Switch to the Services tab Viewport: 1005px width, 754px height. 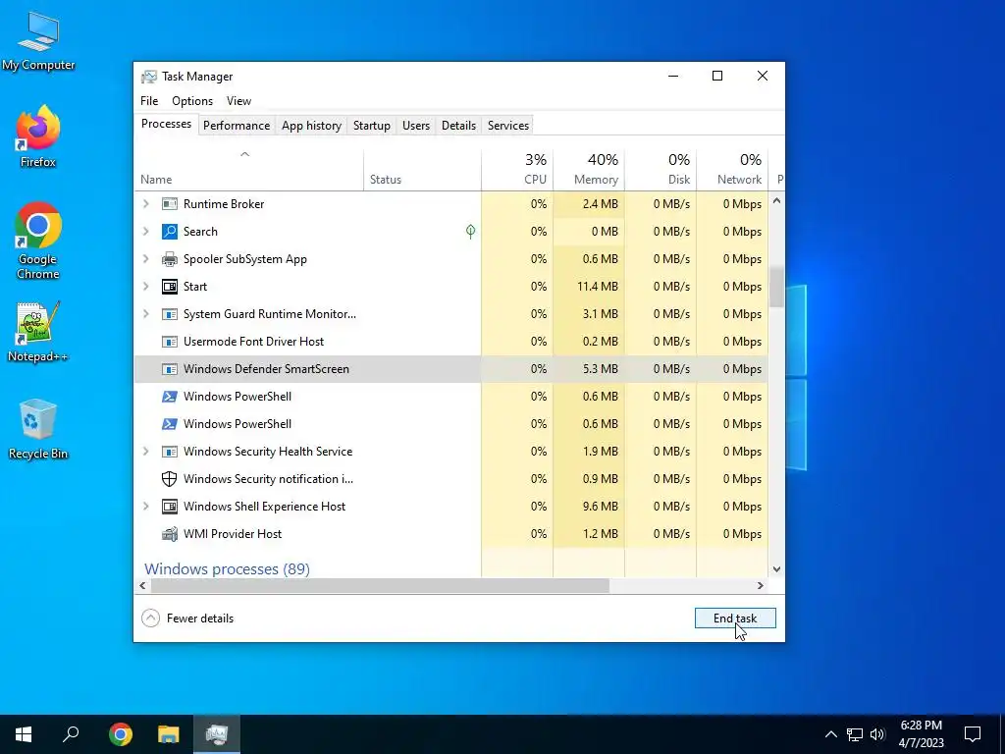(508, 126)
